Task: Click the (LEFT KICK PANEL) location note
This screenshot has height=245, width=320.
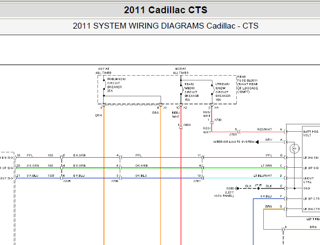Action: 224,194
